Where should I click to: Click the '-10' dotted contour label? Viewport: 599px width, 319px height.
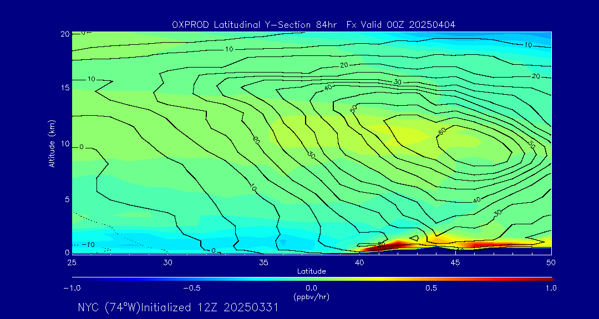coord(88,245)
